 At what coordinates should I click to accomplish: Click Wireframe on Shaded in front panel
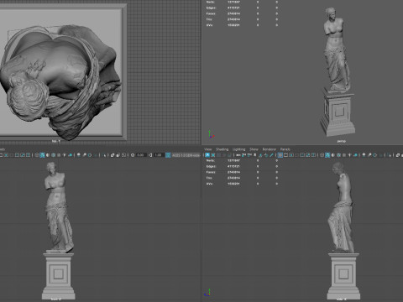click(x=53, y=155)
